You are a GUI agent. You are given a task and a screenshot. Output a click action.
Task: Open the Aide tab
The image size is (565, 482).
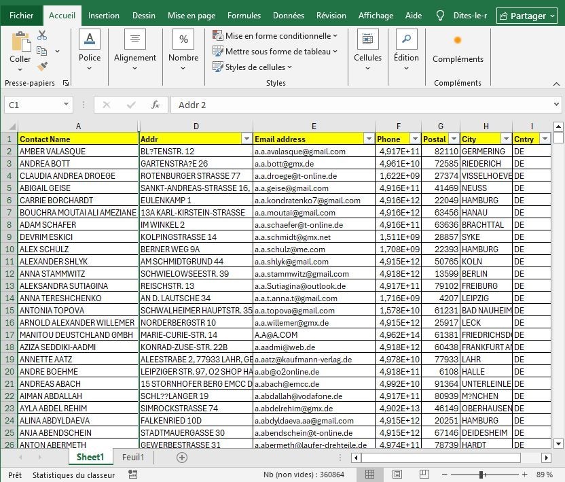point(414,16)
